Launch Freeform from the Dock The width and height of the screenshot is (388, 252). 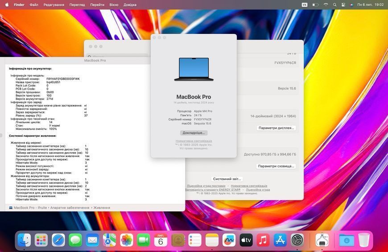point(229,240)
